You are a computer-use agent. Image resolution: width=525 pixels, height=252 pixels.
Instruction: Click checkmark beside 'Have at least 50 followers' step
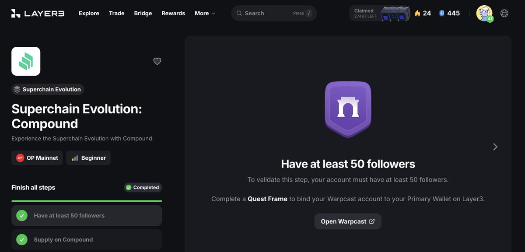point(22,215)
